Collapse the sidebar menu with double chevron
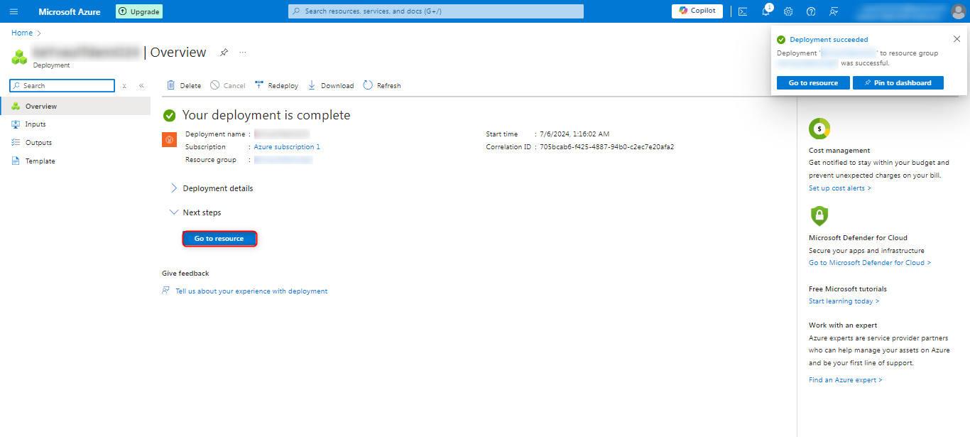This screenshot has width=970, height=437. [141, 86]
